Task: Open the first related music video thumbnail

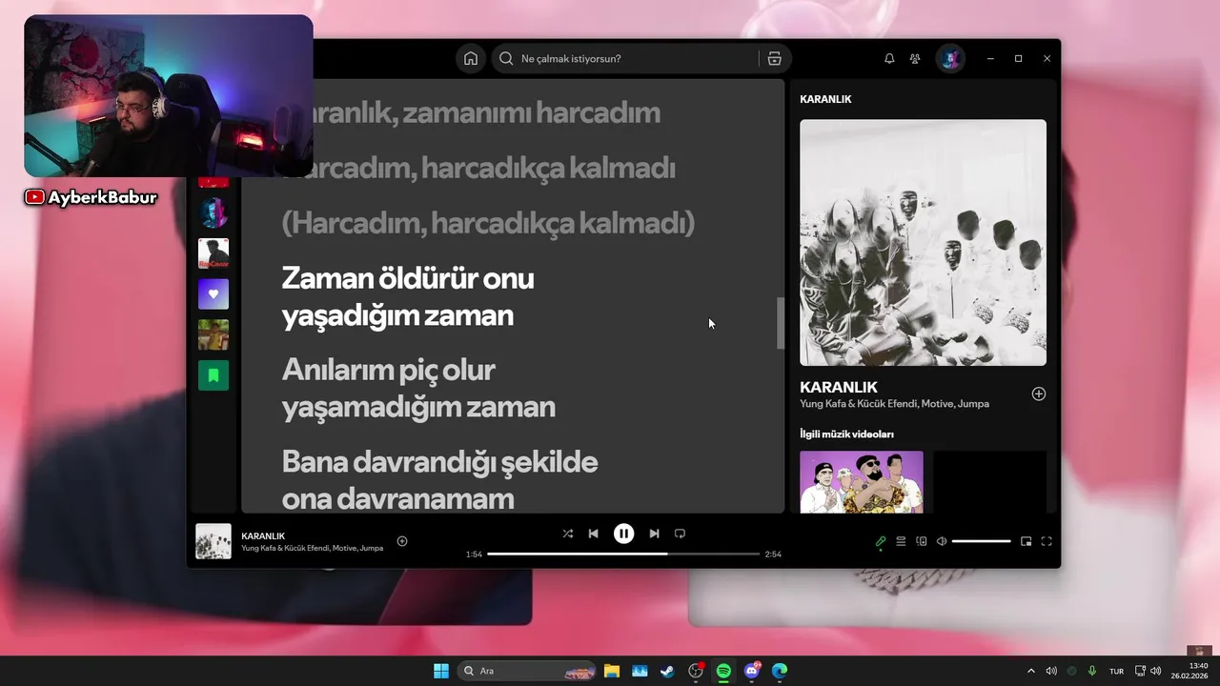Action: tap(862, 482)
